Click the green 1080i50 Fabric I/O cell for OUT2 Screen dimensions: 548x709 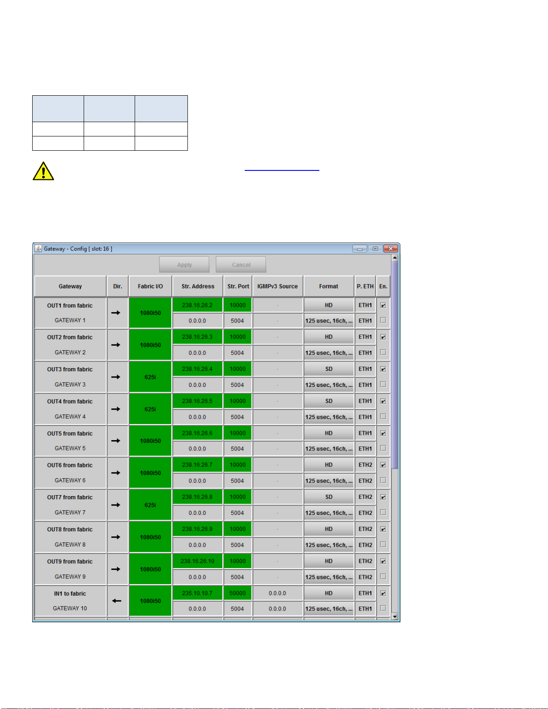click(x=150, y=345)
